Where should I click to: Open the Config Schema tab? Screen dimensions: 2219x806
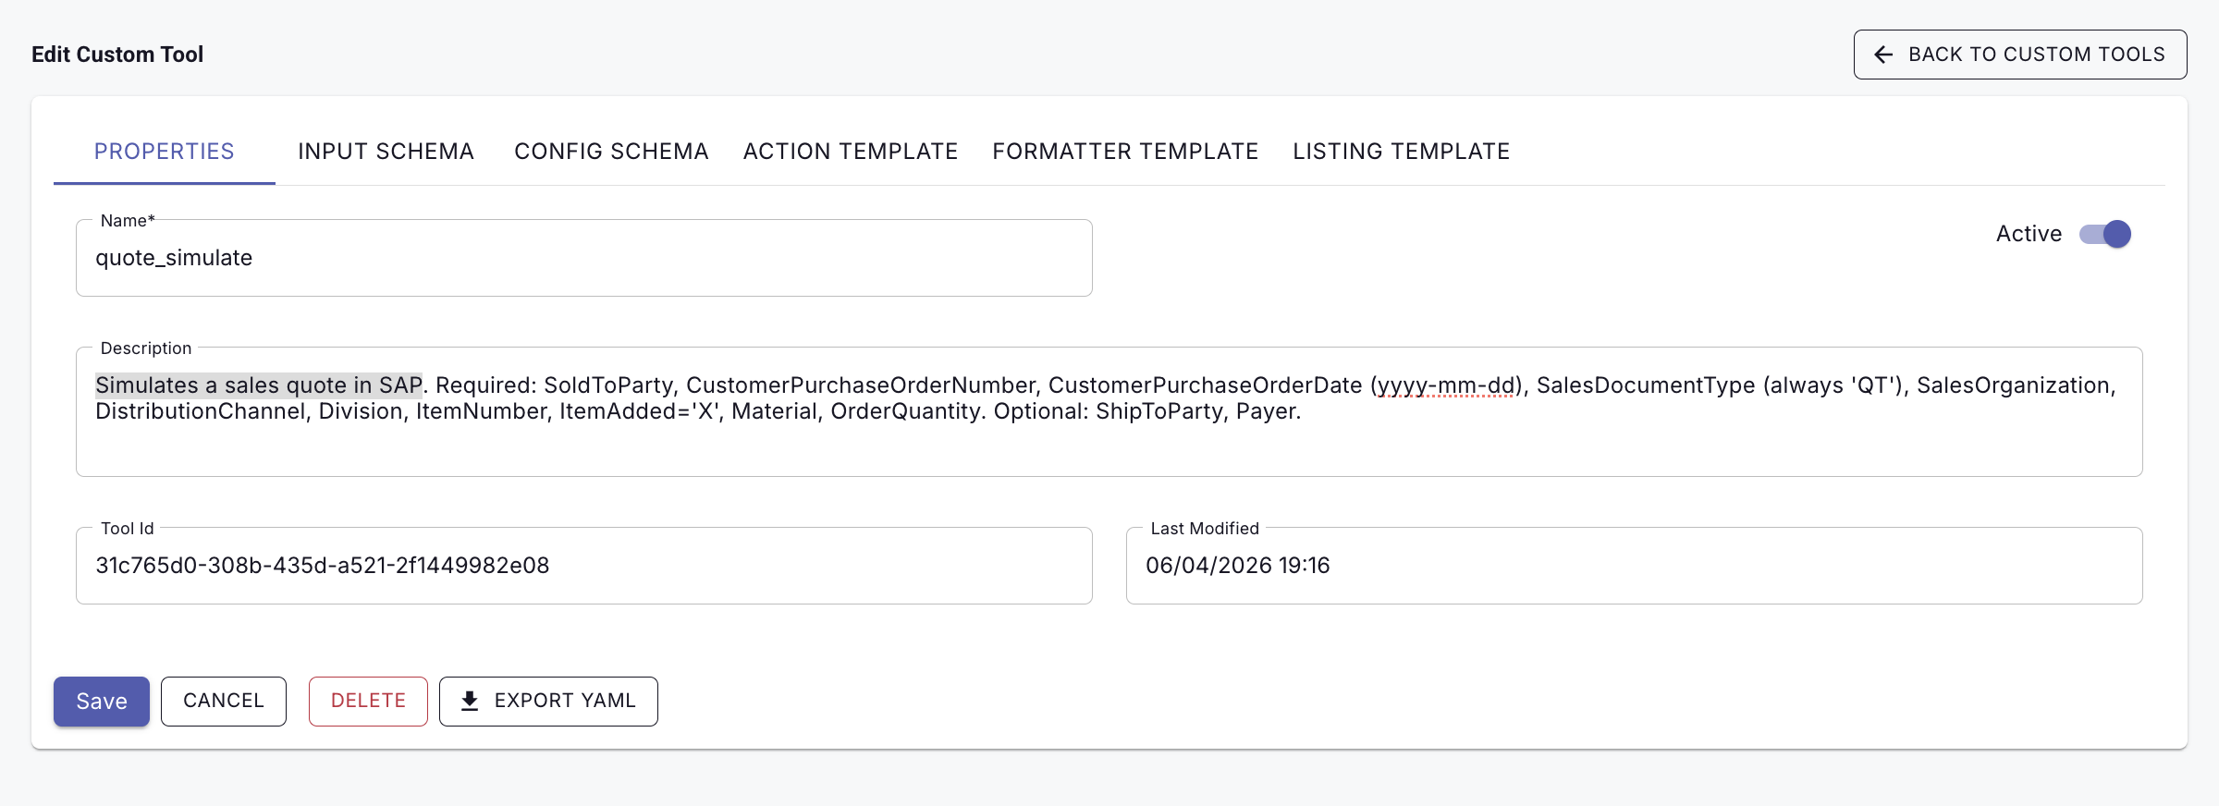[611, 152]
